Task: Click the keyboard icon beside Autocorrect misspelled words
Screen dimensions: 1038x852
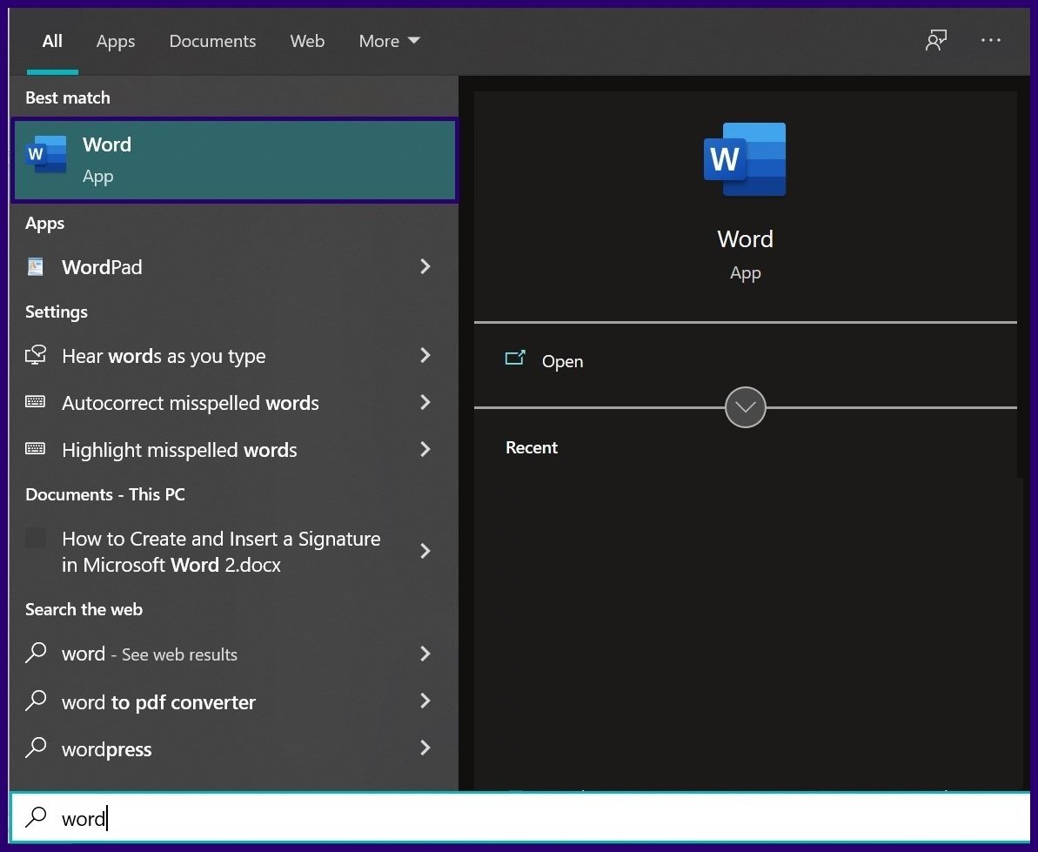Action: 36,402
